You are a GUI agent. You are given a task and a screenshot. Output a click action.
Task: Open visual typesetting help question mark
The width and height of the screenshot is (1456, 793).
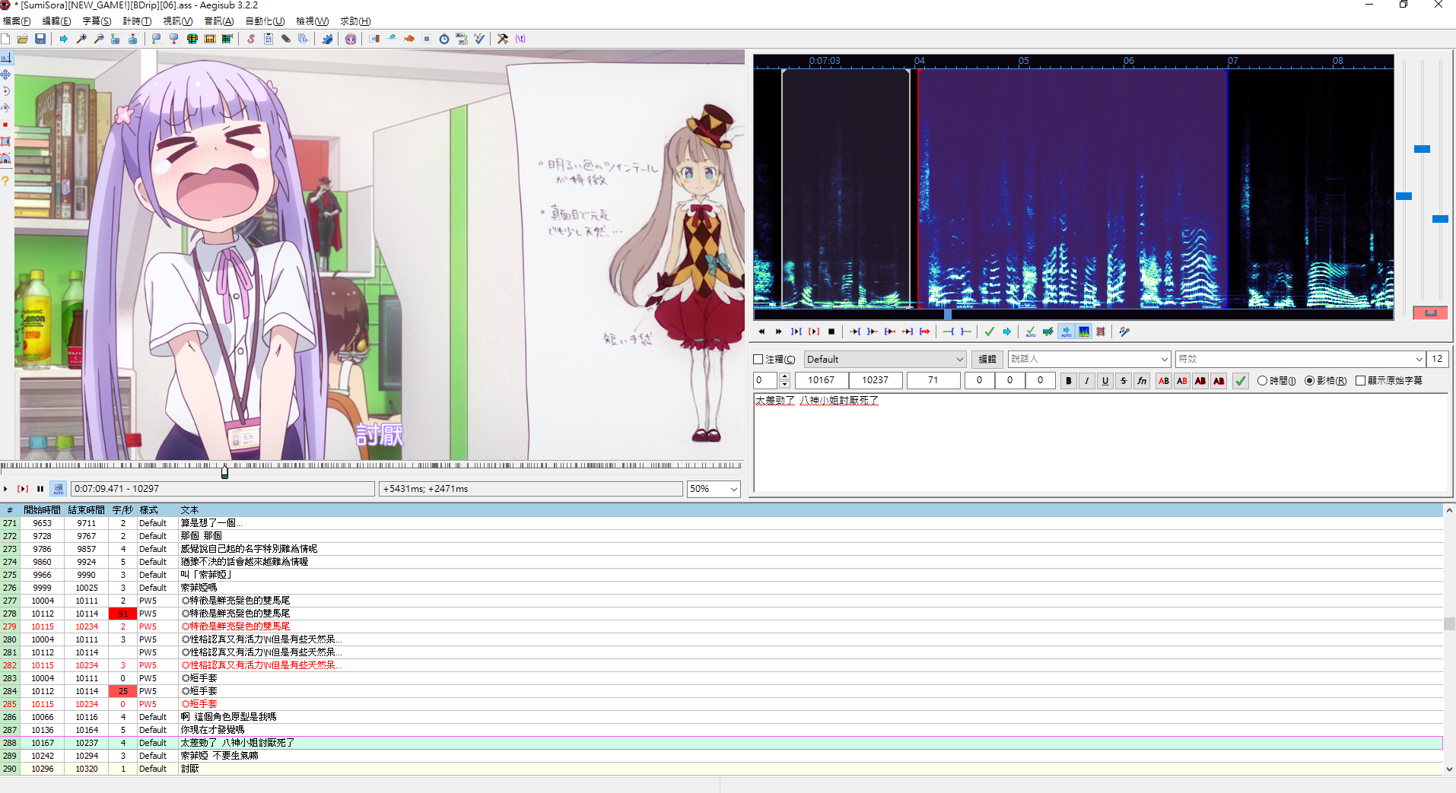6,181
